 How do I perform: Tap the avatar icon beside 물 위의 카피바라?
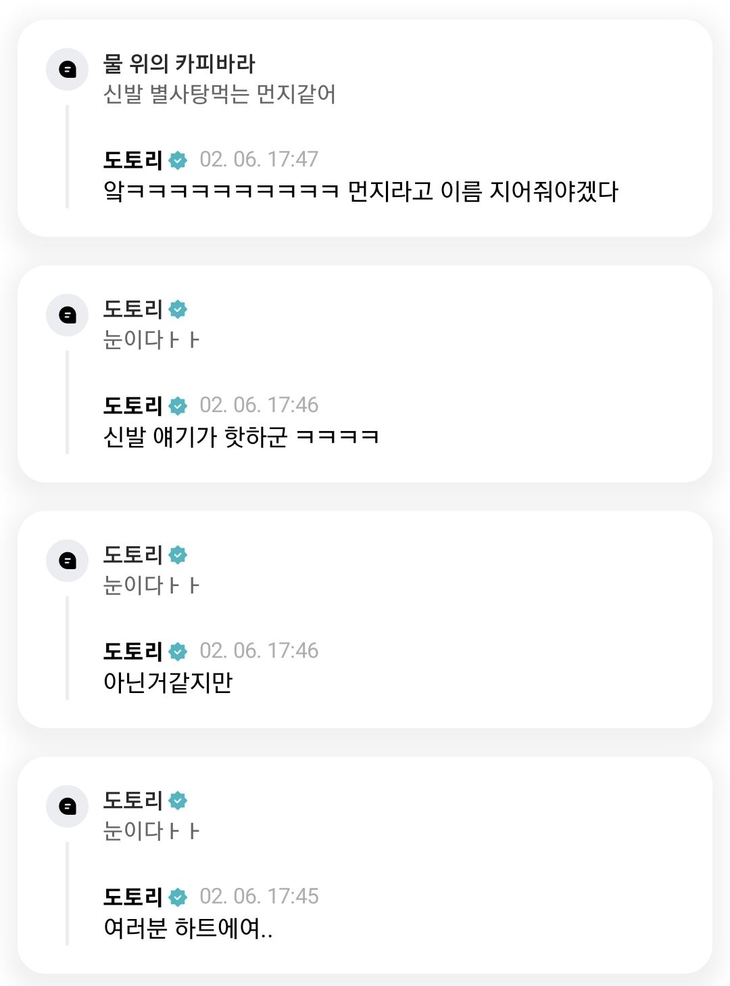(67, 69)
